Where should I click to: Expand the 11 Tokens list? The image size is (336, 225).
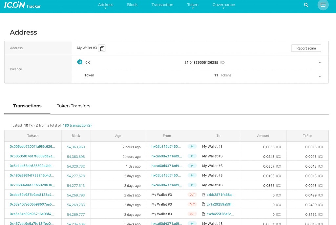point(320,76)
